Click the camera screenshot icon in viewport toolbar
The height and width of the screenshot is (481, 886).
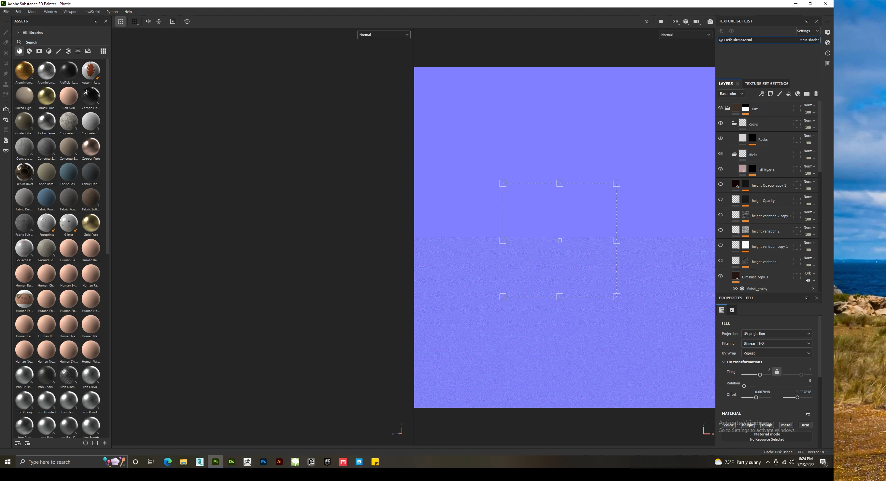(x=710, y=21)
